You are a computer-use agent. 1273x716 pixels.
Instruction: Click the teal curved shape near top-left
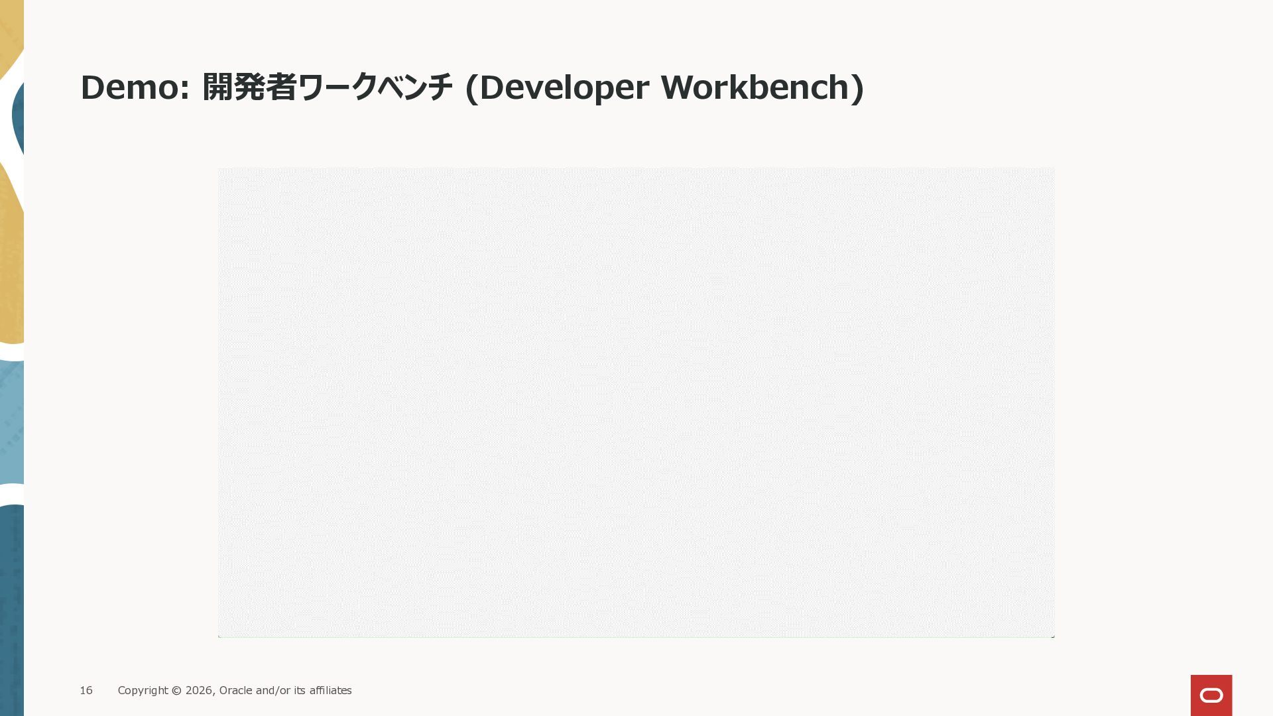(x=18, y=116)
